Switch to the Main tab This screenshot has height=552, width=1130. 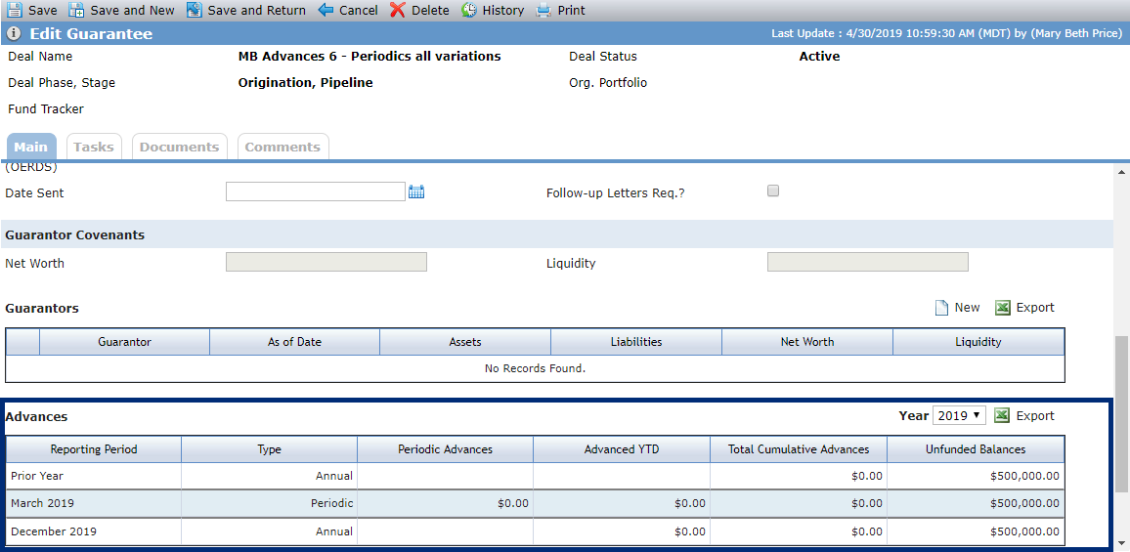click(31, 147)
